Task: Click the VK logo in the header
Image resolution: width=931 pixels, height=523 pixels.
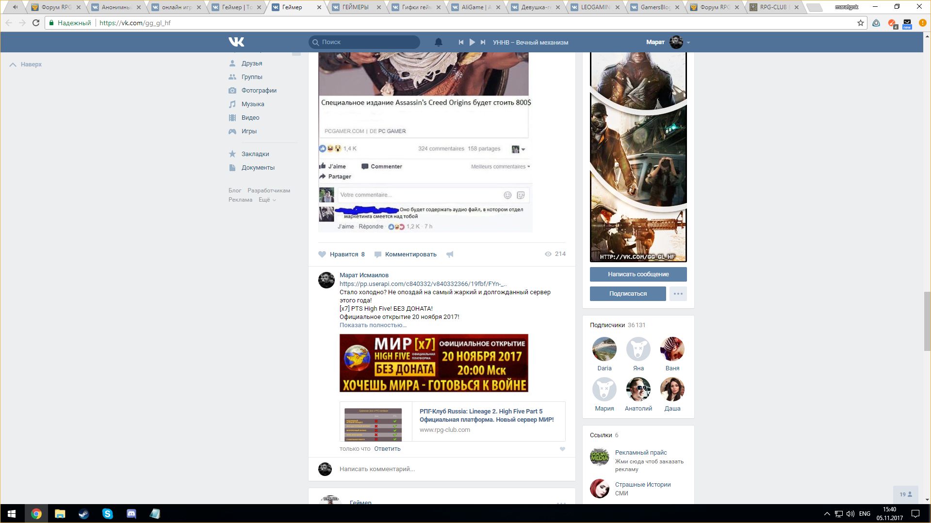Action: pyautogui.click(x=236, y=42)
